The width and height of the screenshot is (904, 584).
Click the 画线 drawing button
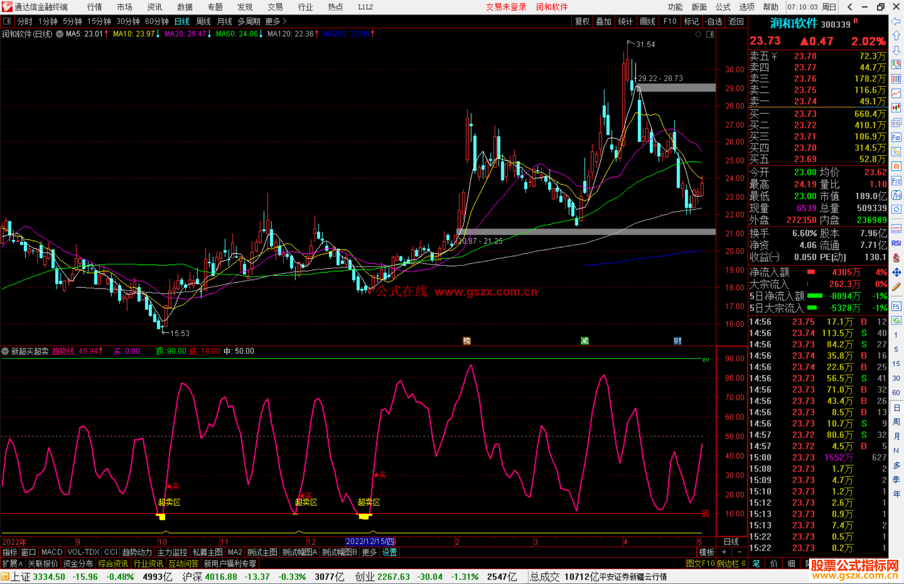tap(647, 21)
